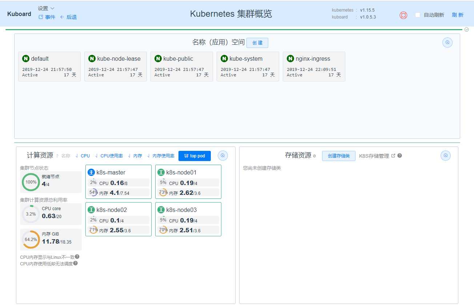Click the kube-node-lease namespace name
This screenshot has height=305, width=474.
click(119, 59)
